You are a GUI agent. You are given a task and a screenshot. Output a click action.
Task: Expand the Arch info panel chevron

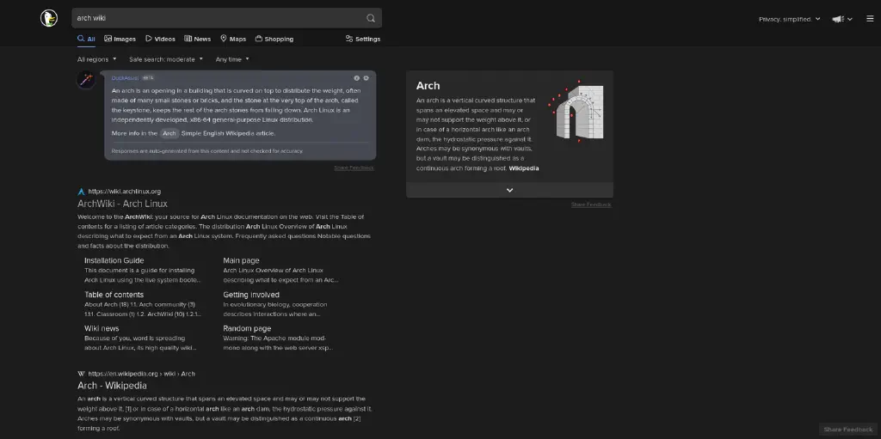(509, 191)
